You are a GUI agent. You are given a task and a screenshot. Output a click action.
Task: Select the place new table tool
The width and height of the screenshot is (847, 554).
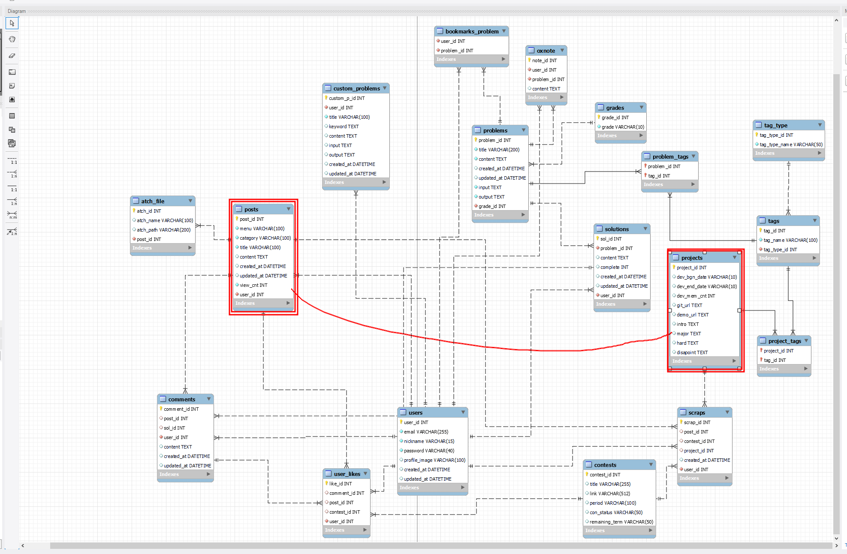coord(12,116)
